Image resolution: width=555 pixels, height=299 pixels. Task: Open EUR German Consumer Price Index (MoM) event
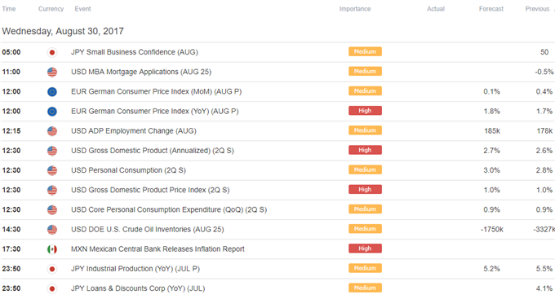(x=157, y=91)
